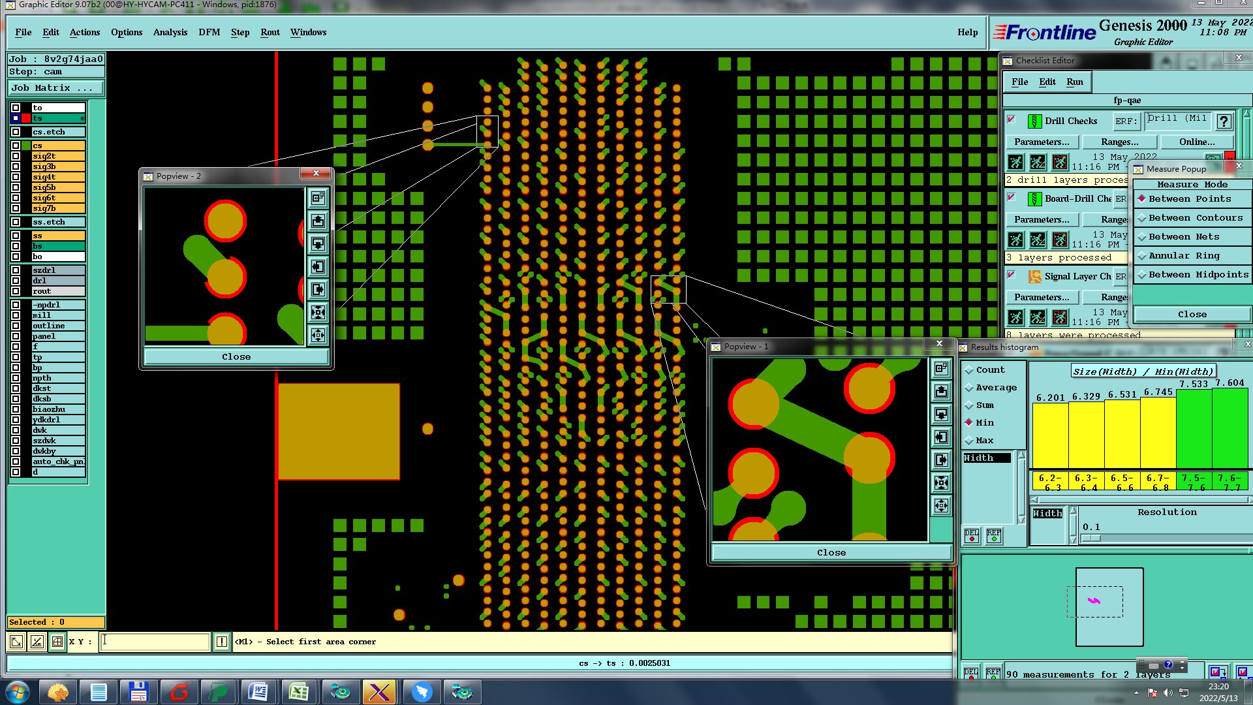Select the Annular Ring measure mode
1253x705 pixels.
click(1183, 256)
